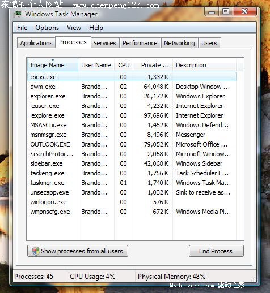
Task: Open the File menu
Action: click(22, 28)
